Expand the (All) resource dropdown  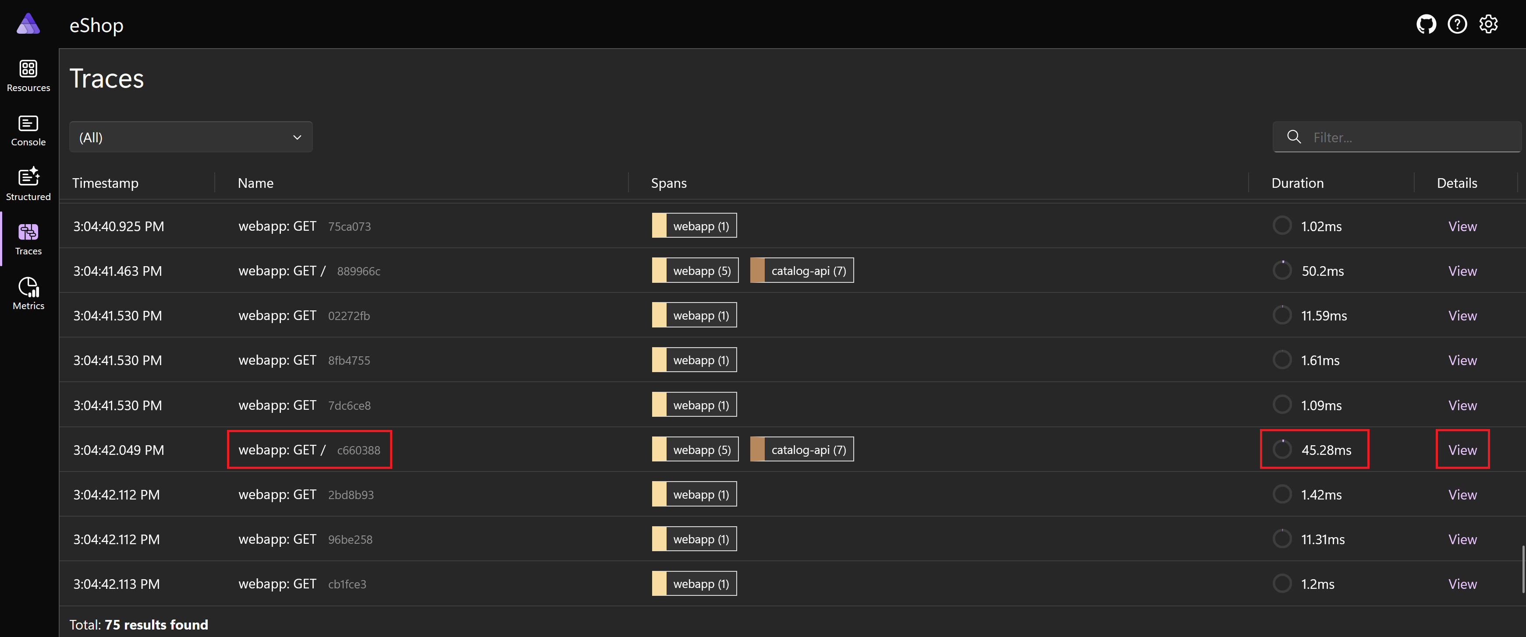[x=191, y=137]
